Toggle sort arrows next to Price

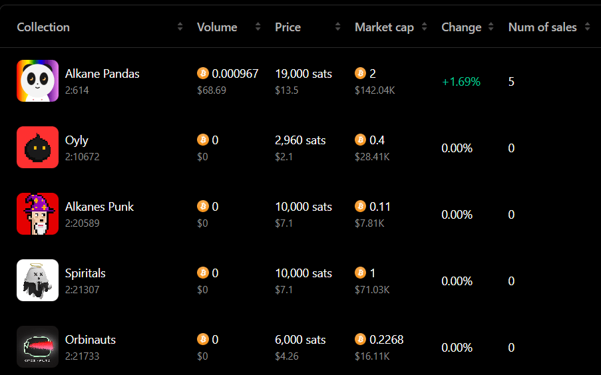337,27
